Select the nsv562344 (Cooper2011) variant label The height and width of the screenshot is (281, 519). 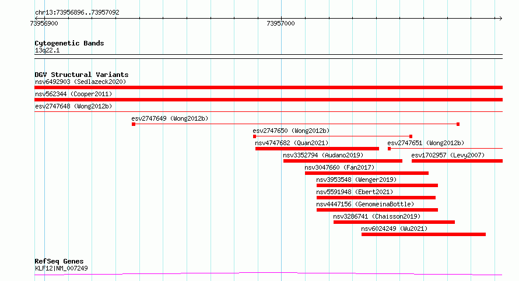[73, 94]
